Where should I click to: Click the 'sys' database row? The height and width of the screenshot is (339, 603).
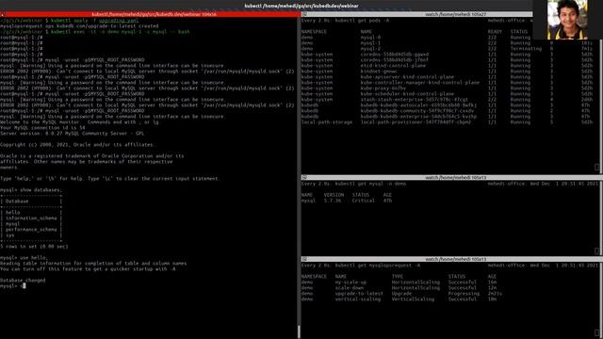10,234
